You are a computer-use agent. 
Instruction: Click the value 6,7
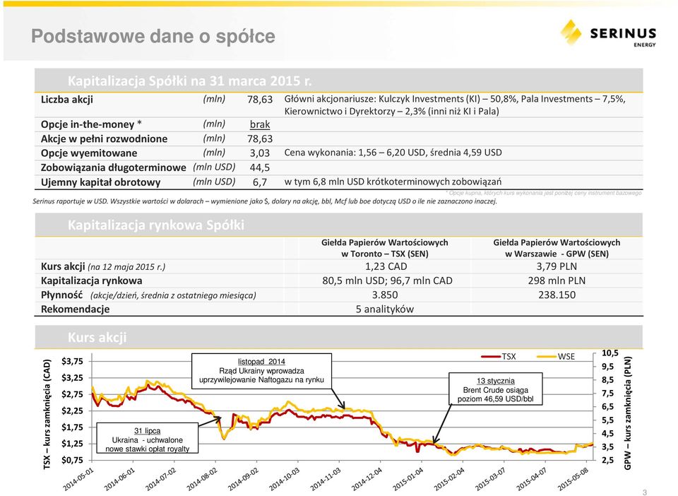[x=259, y=182]
